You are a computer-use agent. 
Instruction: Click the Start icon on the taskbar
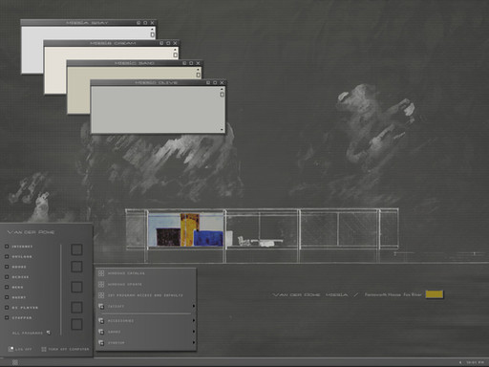point(15,362)
